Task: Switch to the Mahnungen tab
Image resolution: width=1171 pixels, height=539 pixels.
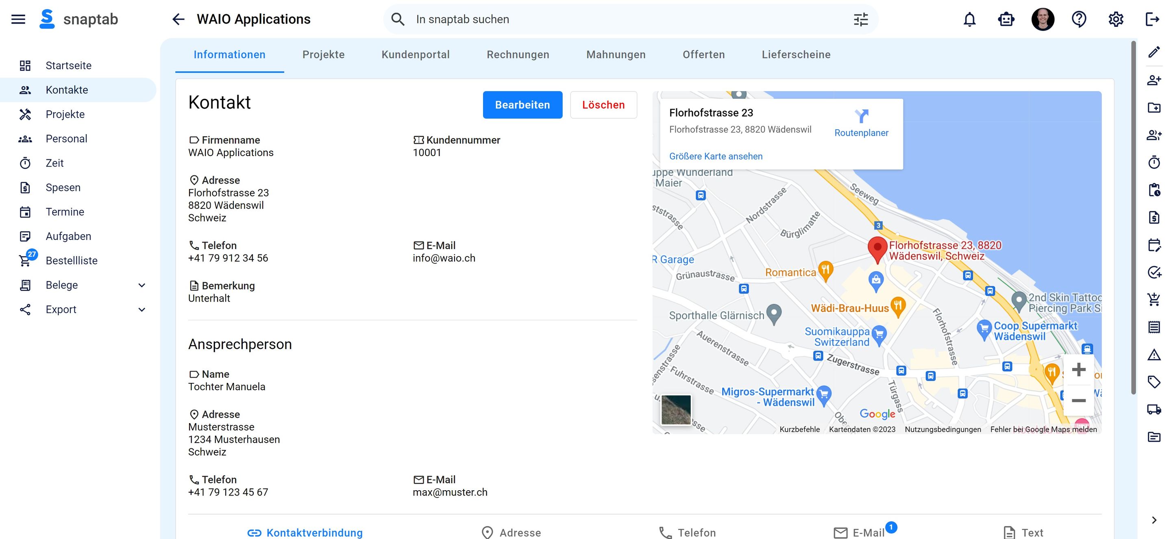Action: coord(616,54)
